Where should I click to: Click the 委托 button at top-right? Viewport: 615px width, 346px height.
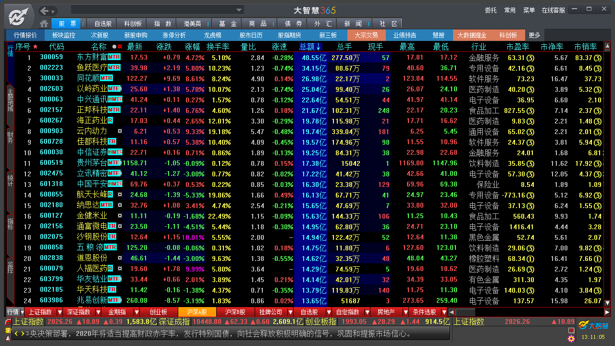point(491,9)
